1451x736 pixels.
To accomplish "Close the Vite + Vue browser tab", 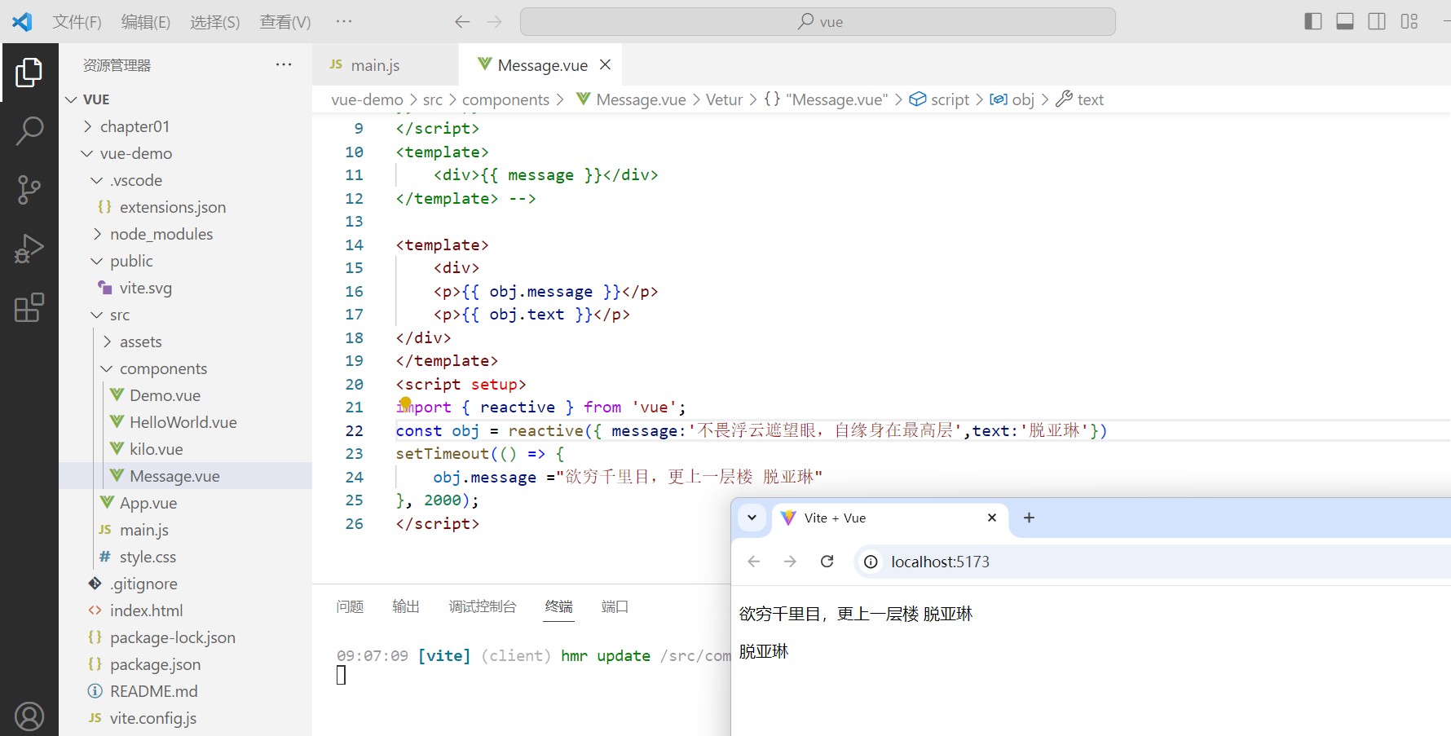I will [992, 518].
